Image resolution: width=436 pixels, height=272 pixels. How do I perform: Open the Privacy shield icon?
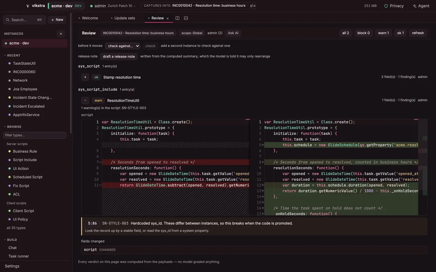pyautogui.click(x=386, y=6)
